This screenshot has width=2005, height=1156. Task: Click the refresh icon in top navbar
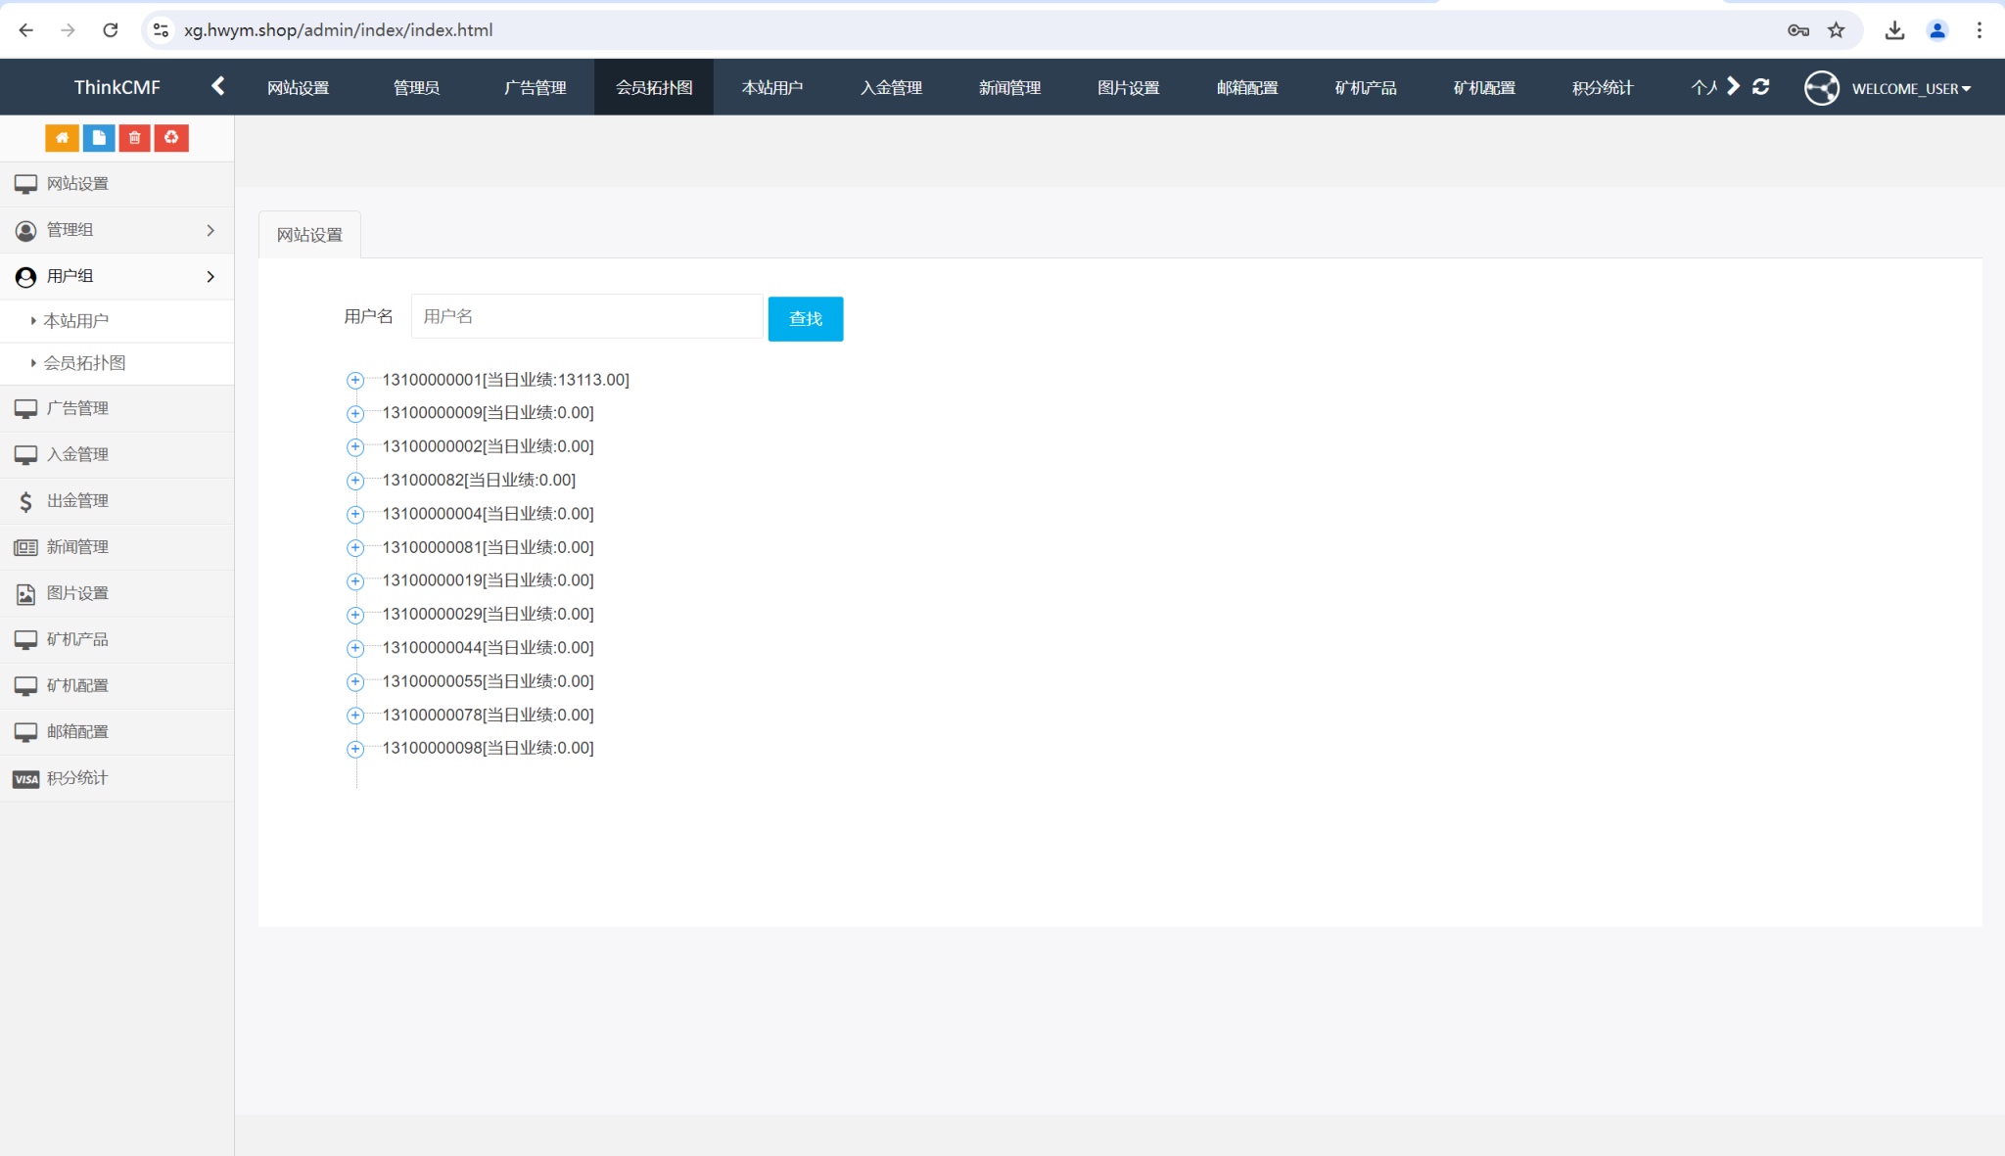click(x=1760, y=87)
